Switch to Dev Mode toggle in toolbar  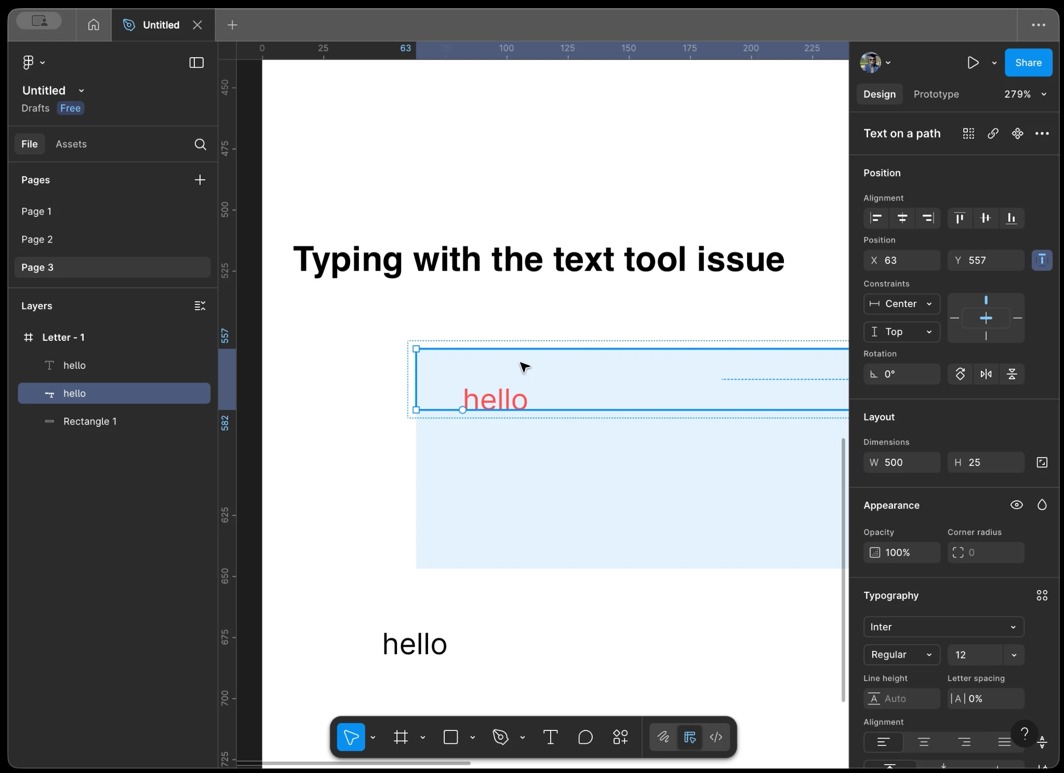click(x=716, y=737)
